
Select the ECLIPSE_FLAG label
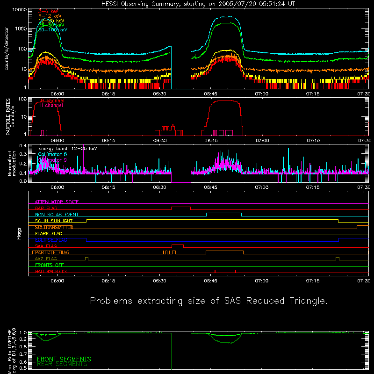click(51, 240)
